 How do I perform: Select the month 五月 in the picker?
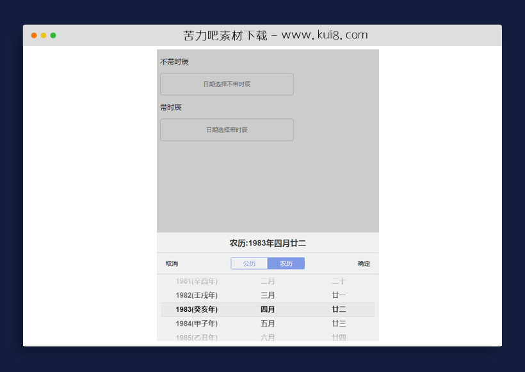point(268,323)
